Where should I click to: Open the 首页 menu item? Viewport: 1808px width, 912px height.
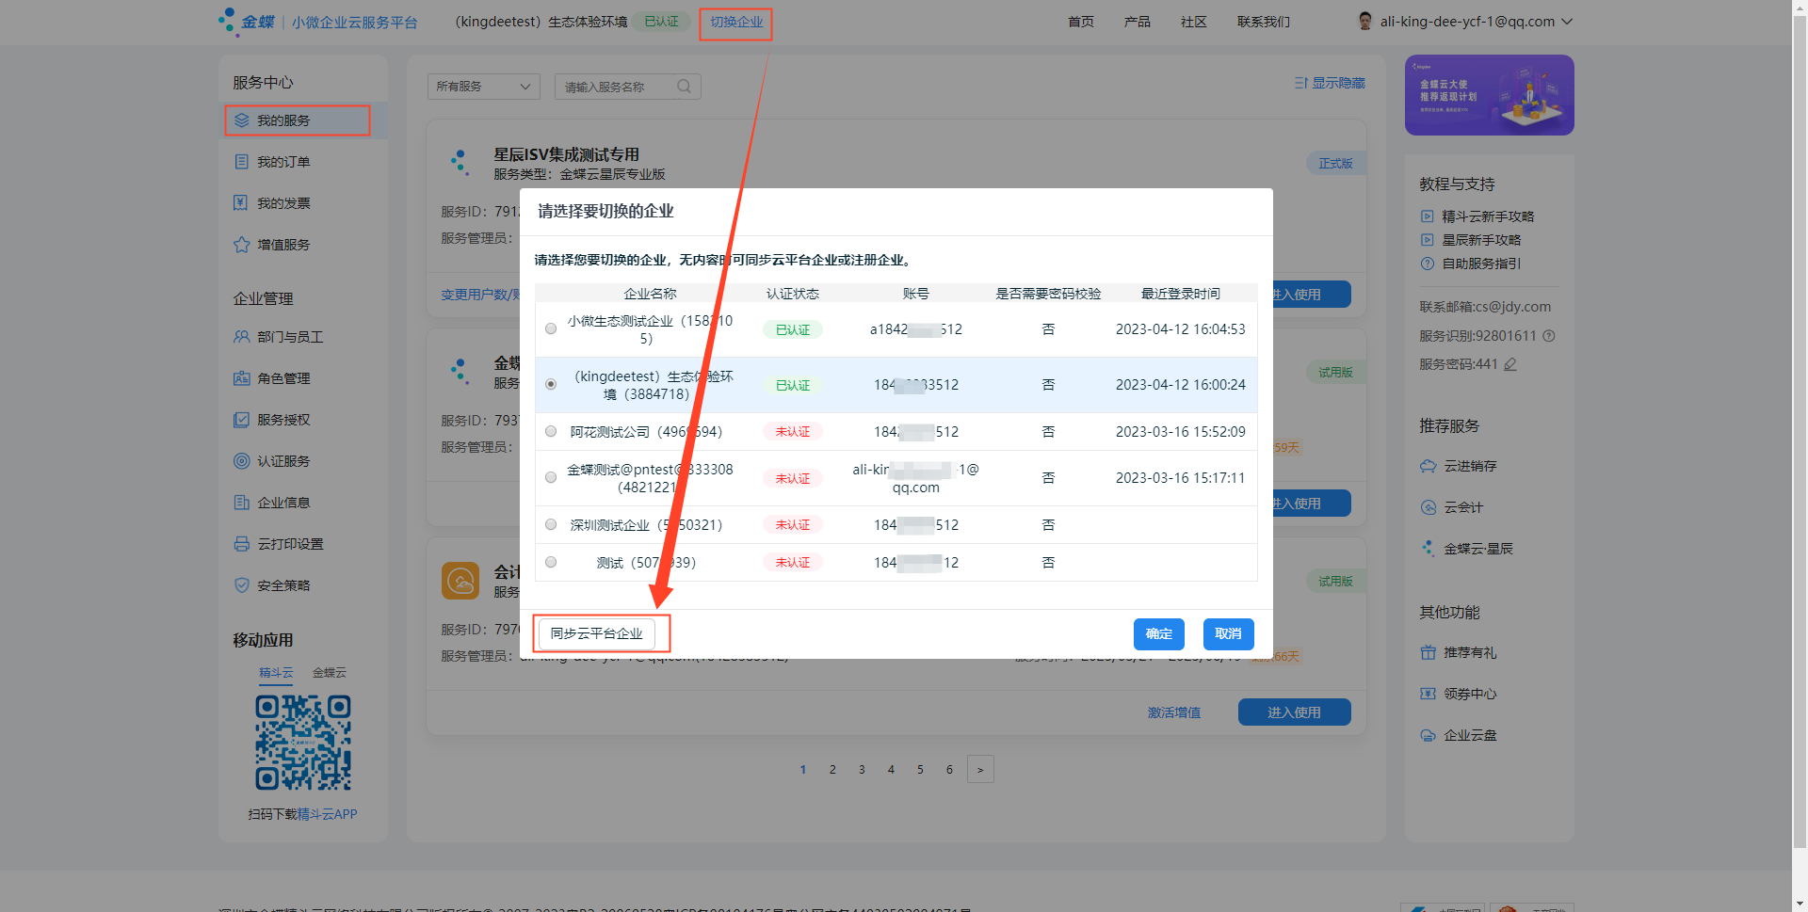[1081, 22]
